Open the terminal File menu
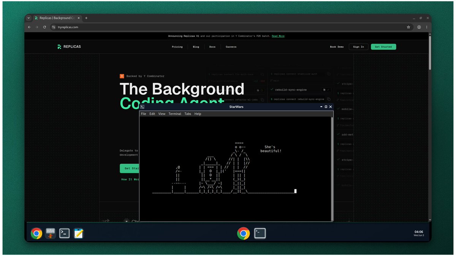The image size is (456, 256). (x=143, y=114)
